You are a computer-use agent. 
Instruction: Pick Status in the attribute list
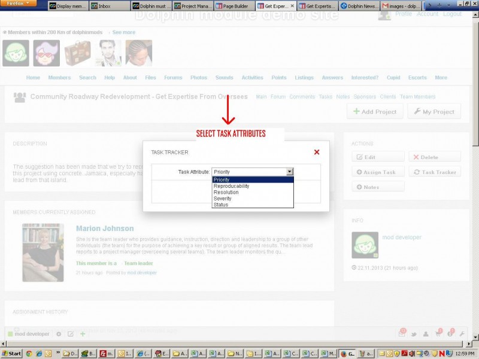click(253, 205)
